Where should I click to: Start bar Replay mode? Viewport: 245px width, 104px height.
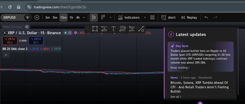189,17
